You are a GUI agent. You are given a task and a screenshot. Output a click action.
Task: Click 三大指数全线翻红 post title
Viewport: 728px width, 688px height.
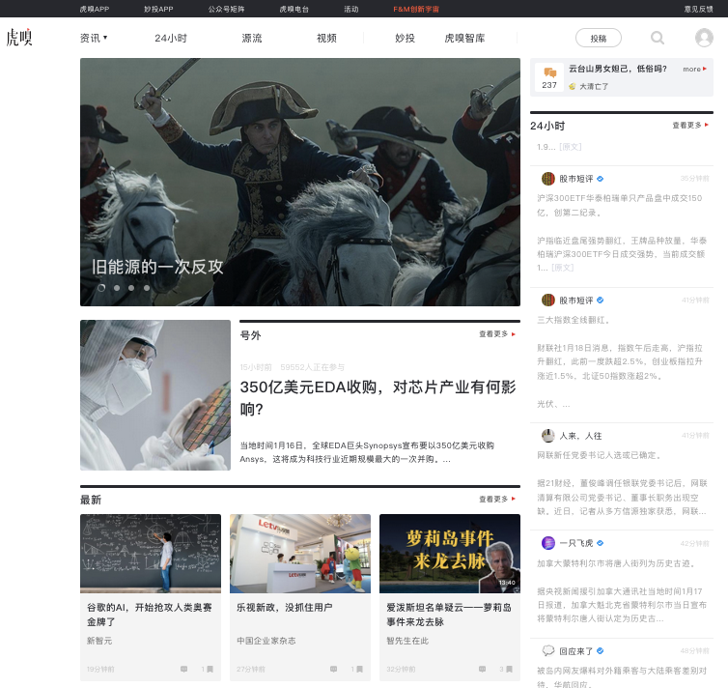pyautogui.click(x=574, y=320)
